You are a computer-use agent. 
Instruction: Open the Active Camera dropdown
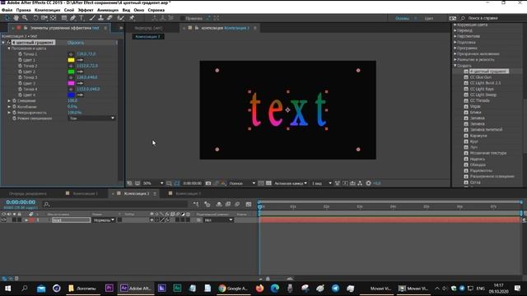[x=291, y=183]
